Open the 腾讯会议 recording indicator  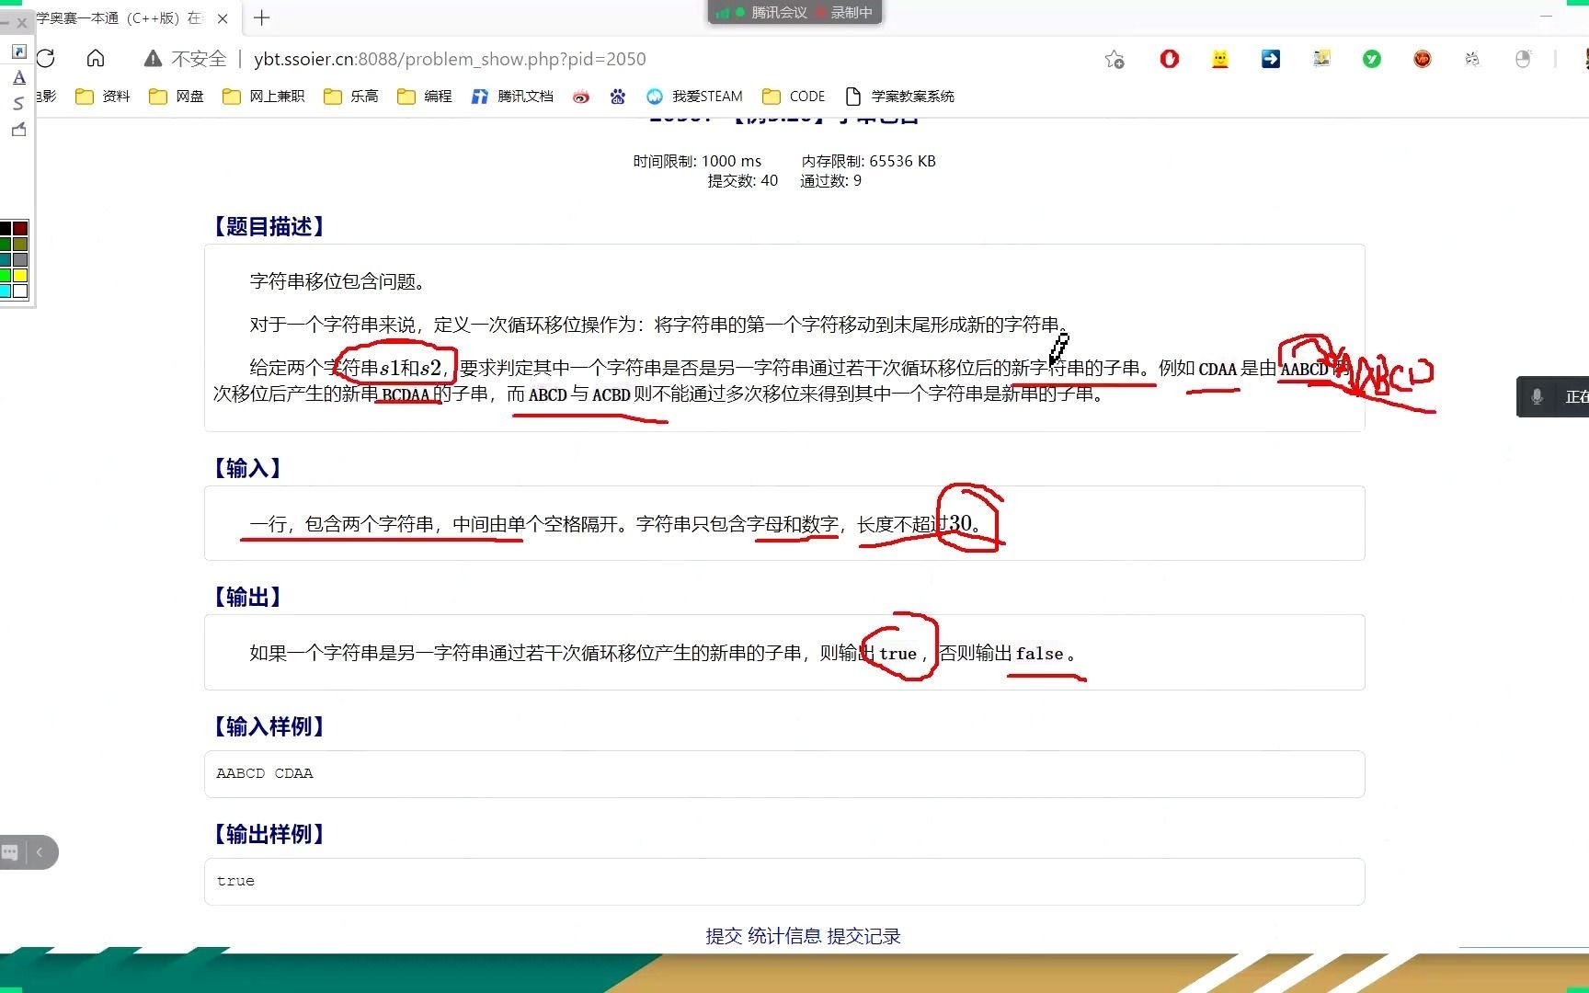(794, 13)
